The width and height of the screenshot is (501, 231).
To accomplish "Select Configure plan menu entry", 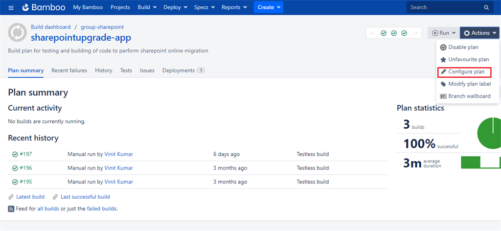I will pyautogui.click(x=467, y=72).
